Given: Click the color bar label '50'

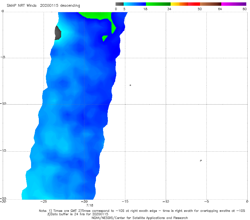Looking at the screenshot, I should click(x=200, y=9).
